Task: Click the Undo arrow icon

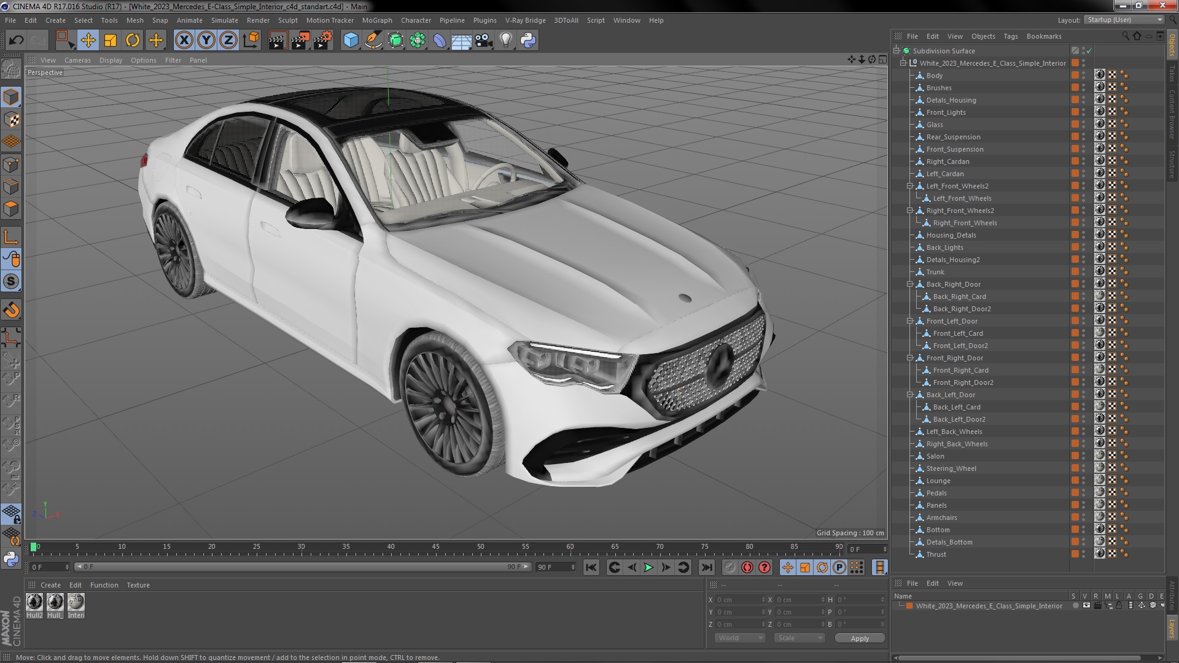Action: pyautogui.click(x=16, y=41)
